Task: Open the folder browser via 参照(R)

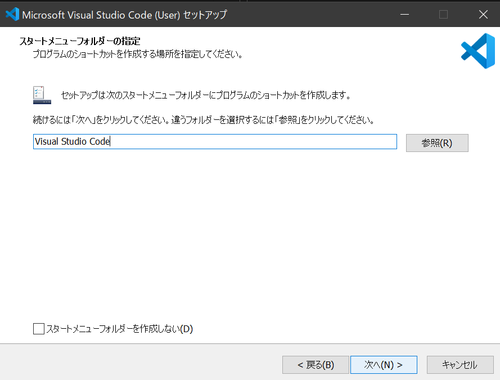Action: [437, 143]
